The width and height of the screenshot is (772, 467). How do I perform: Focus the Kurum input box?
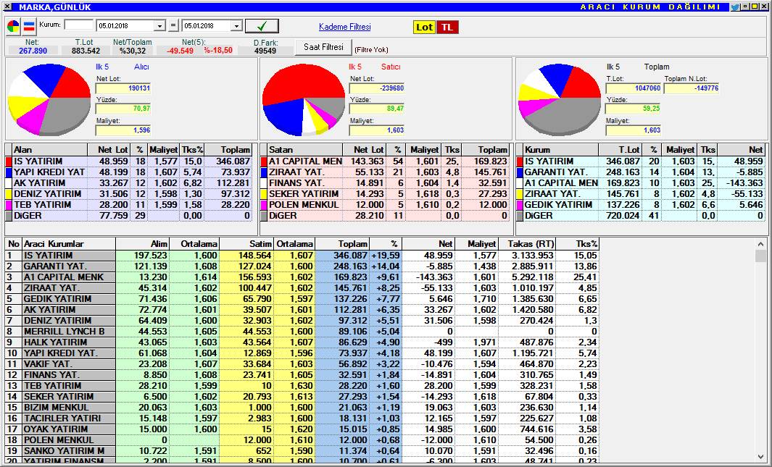(x=79, y=25)
